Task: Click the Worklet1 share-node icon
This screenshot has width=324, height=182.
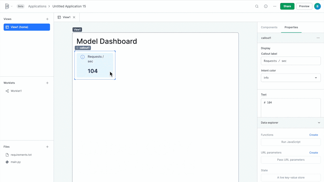Action: (7, 91)
